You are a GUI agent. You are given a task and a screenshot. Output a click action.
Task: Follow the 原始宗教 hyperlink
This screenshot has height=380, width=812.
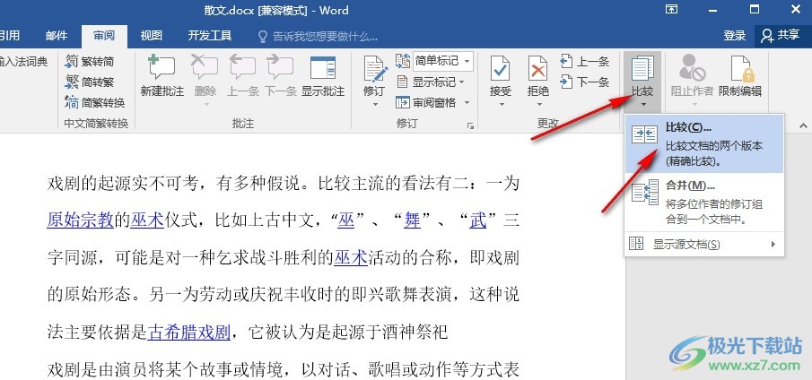point(80,220)
